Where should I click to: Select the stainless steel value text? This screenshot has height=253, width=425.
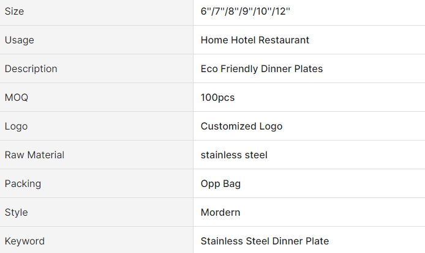(x=234, y=155)
